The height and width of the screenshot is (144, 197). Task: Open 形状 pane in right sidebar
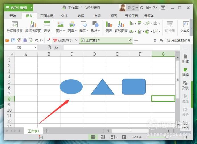(185, 85)
